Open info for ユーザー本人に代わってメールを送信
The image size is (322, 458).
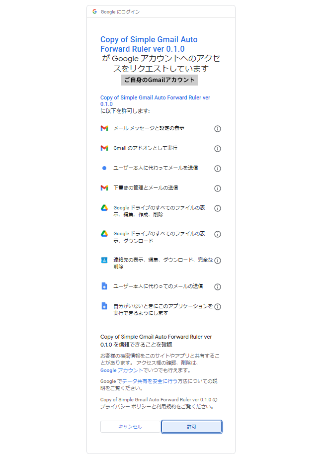point(218,169)
